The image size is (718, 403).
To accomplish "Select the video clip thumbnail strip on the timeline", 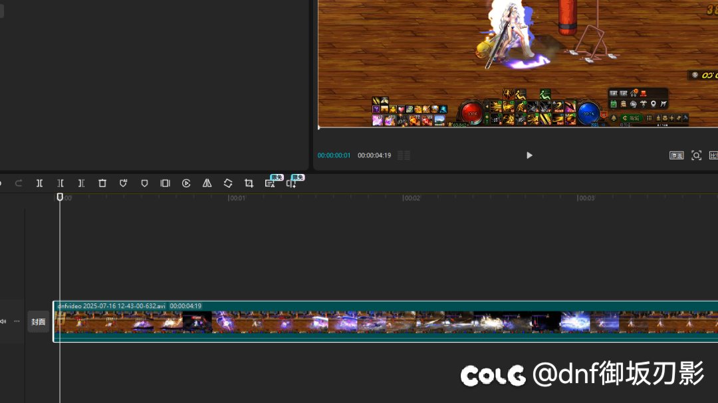I will coord(386,322).
